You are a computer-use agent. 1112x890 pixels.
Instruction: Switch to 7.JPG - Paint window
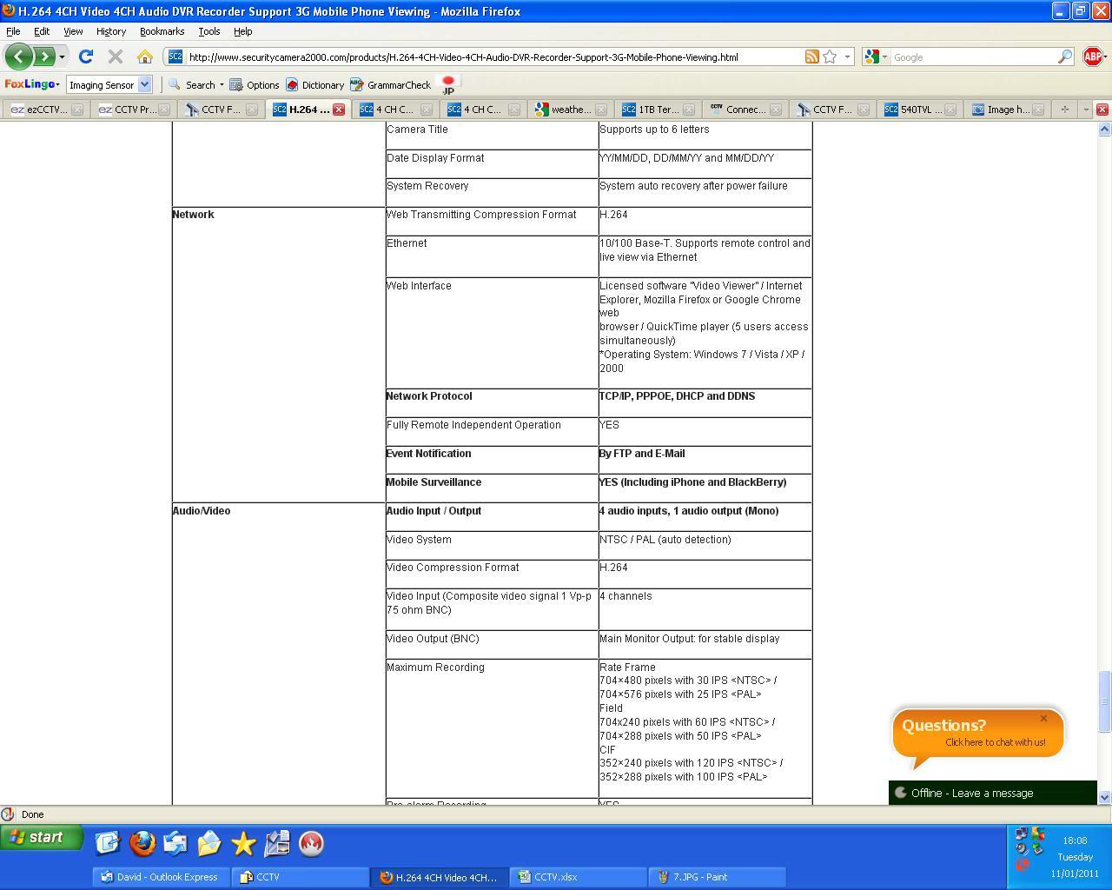(x=718, y=877)
